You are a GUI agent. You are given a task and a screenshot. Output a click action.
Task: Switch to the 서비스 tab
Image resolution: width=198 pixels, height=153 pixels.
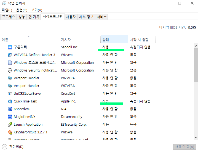click(102, 17)
